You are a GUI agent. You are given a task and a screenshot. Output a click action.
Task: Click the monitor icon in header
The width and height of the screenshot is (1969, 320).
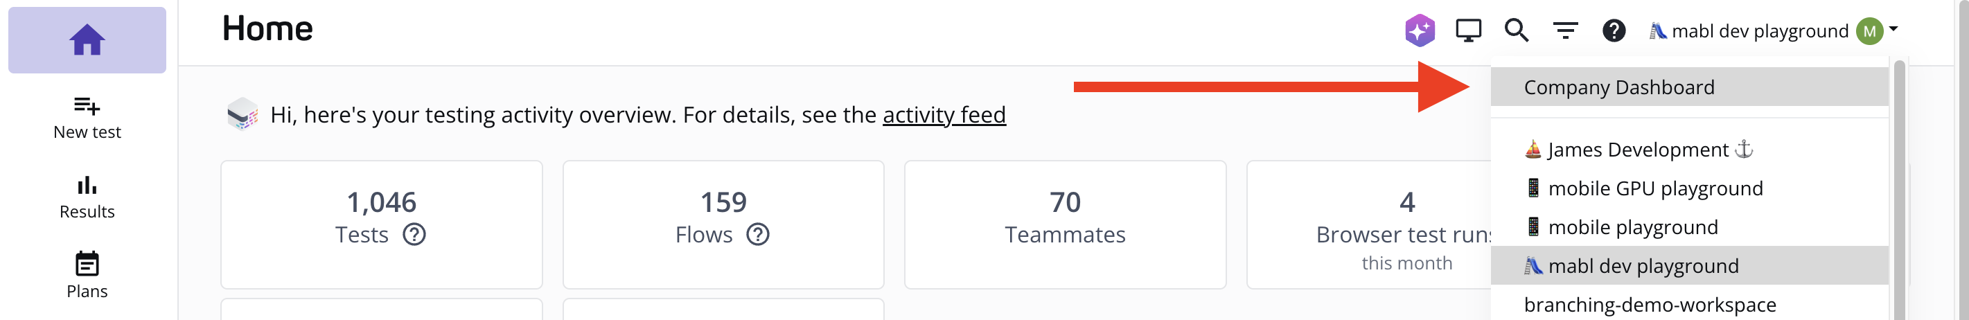coord(1467,30)
